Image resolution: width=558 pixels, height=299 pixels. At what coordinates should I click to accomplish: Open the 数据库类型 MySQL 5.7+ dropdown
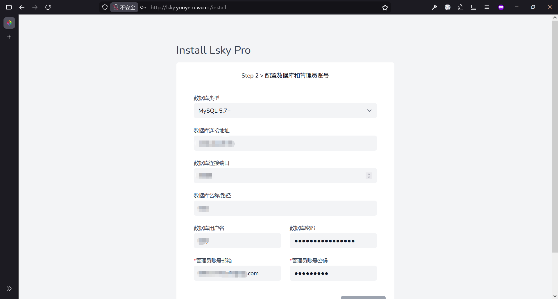pos(285,111)
